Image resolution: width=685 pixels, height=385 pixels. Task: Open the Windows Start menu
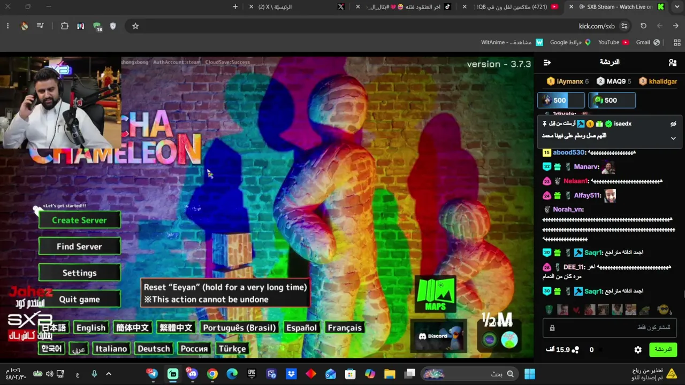(x=530, y=374)
